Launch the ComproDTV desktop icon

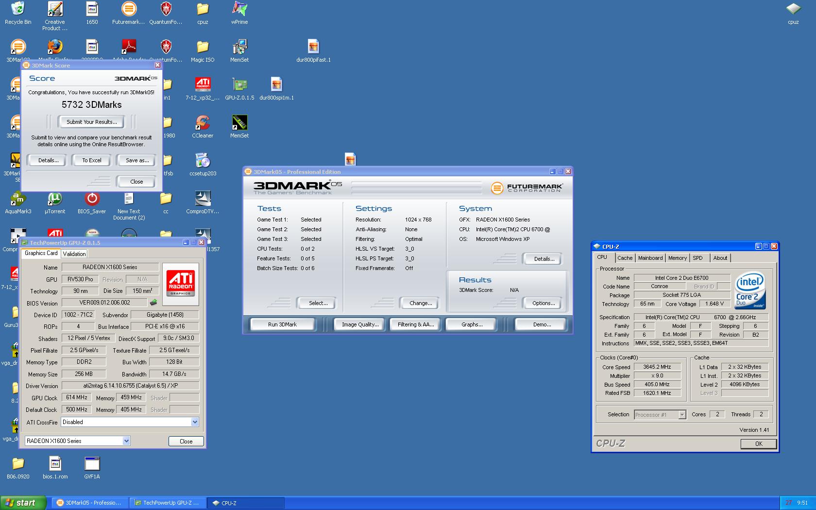click(x=203, y=203)
